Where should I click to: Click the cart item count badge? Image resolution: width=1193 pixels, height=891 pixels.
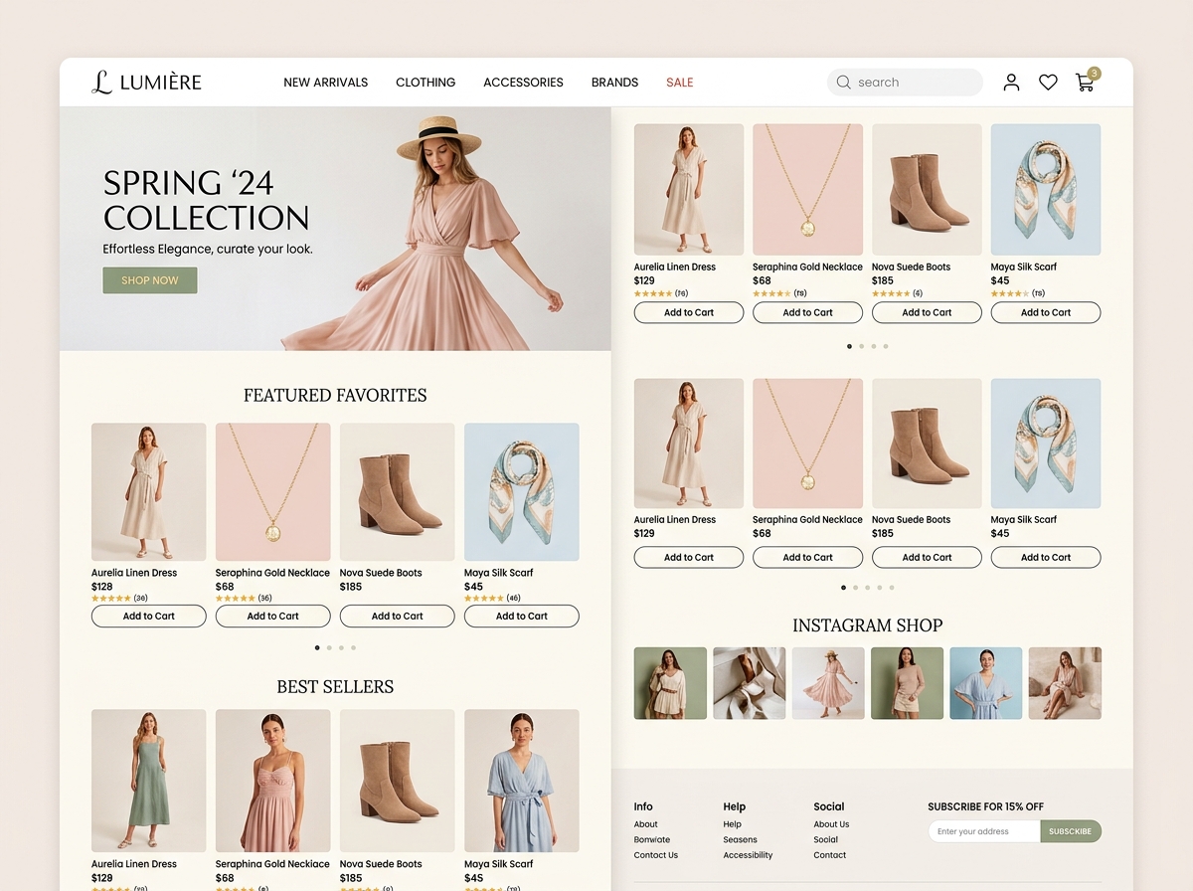(1094, 73)
